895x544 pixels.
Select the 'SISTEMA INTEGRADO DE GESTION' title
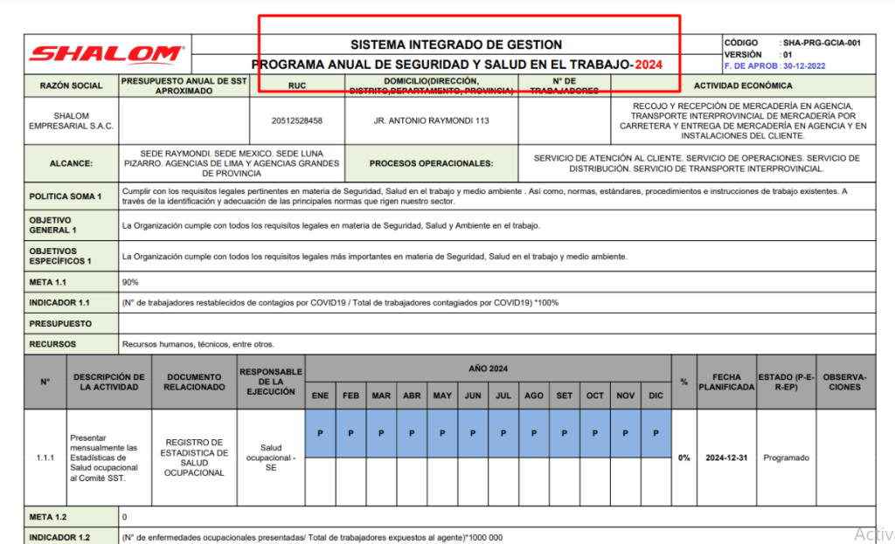tap(456, 45)
